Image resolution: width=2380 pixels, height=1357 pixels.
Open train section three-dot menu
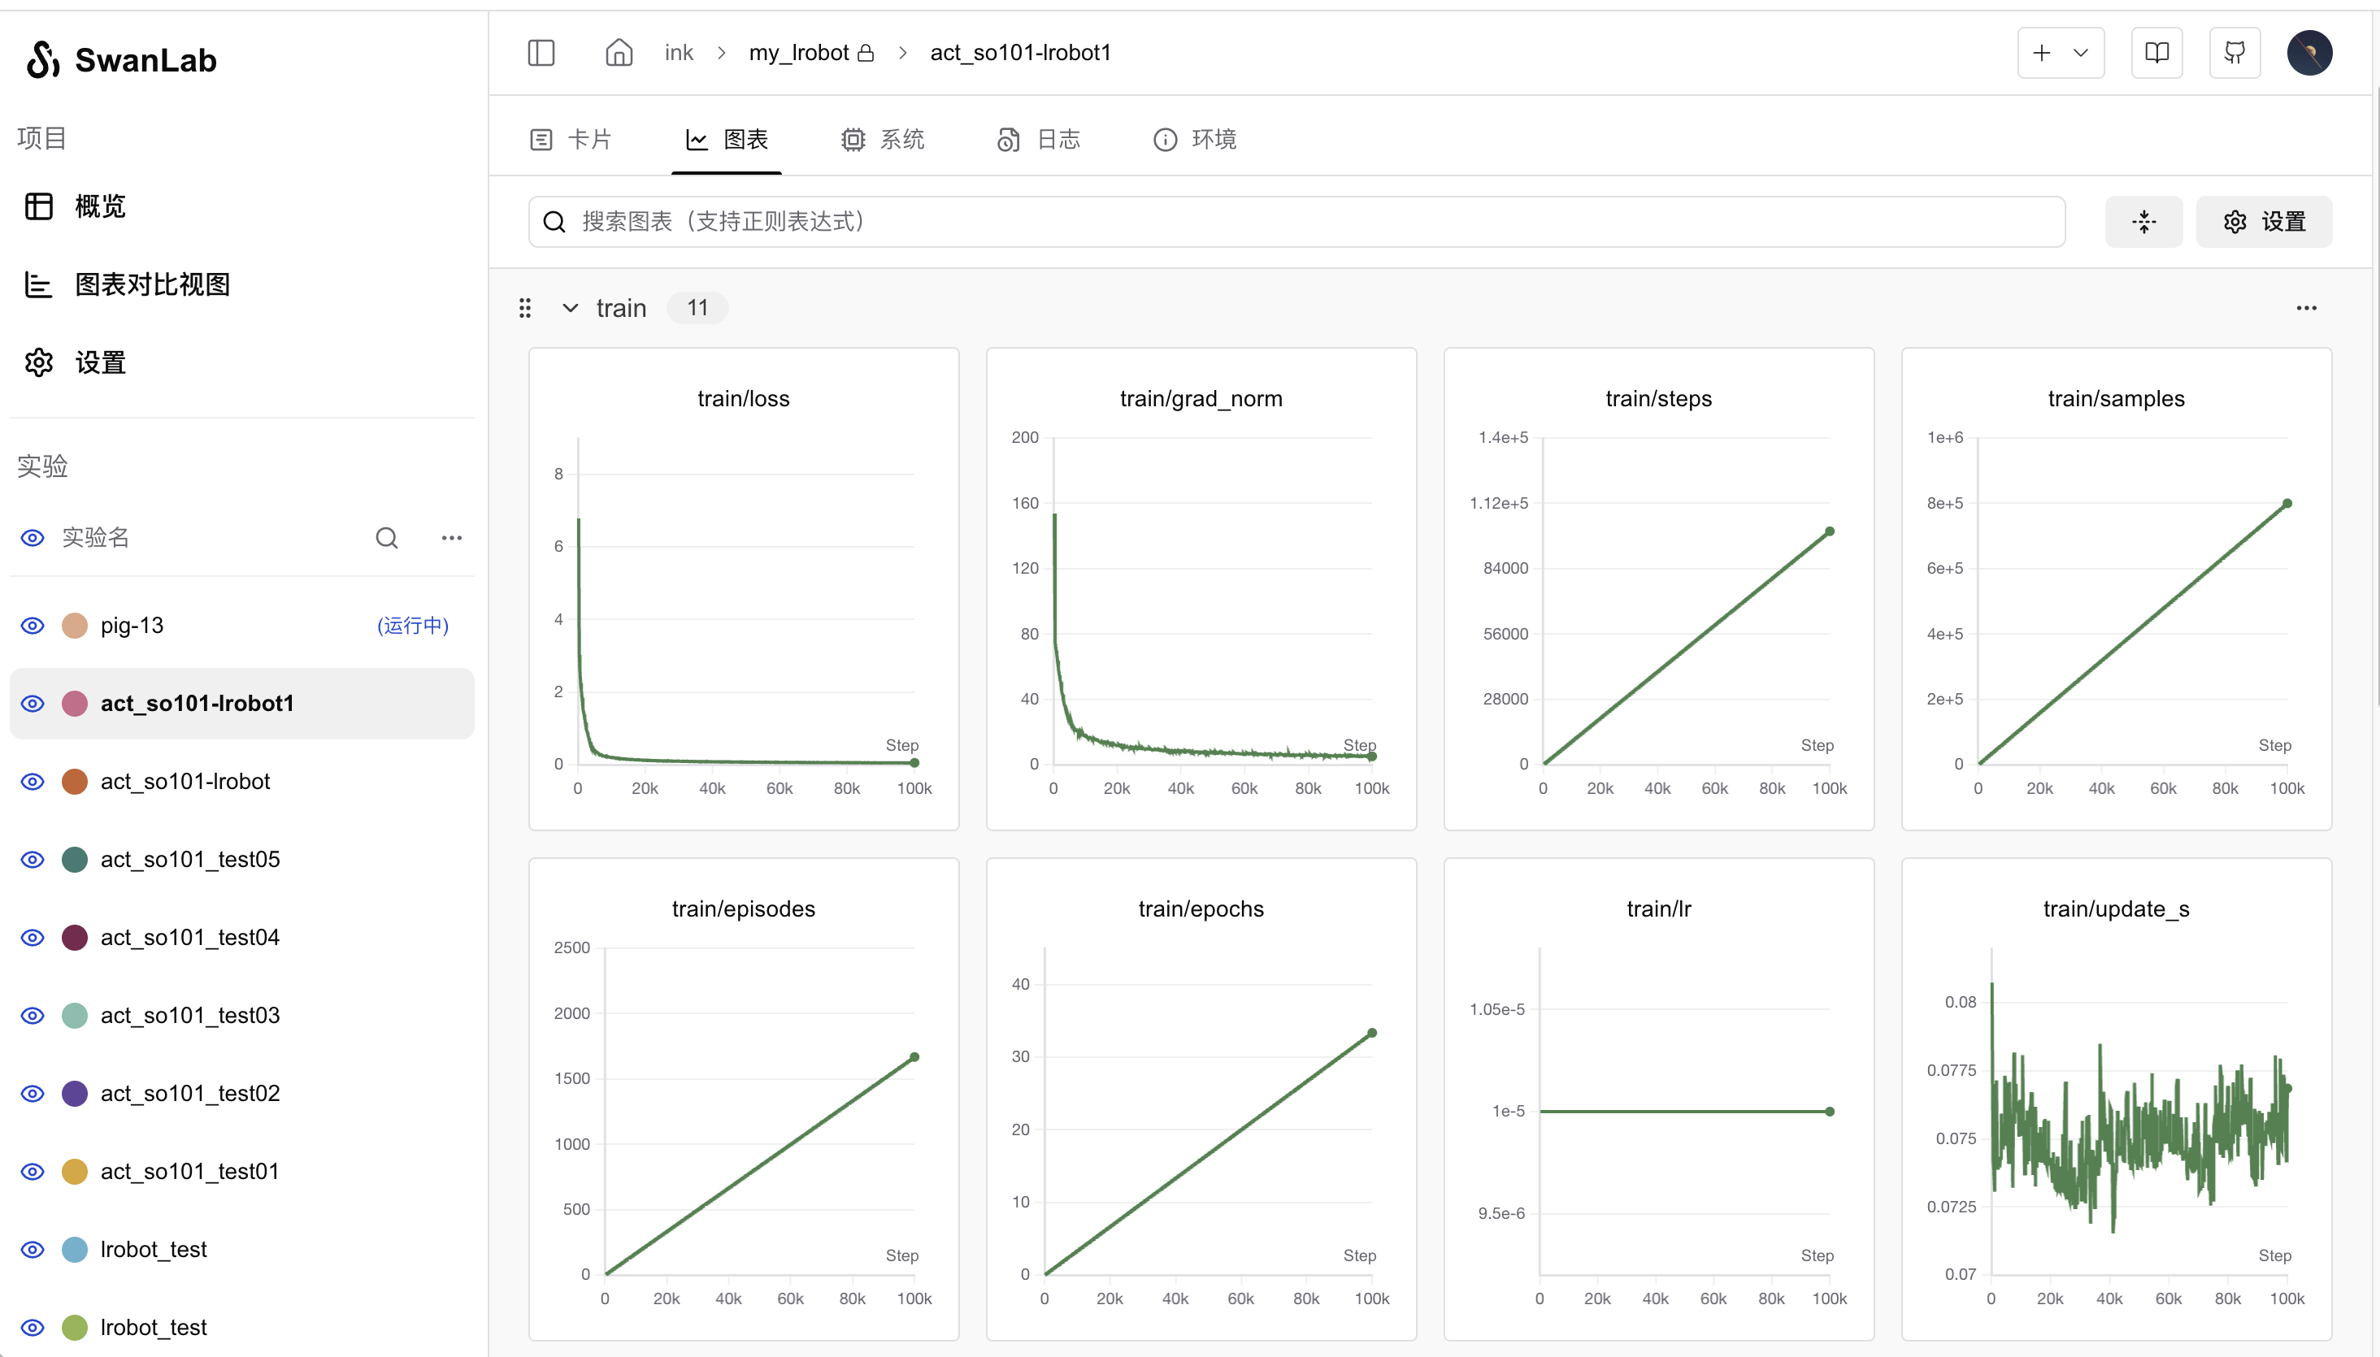tap(2306, 309)
